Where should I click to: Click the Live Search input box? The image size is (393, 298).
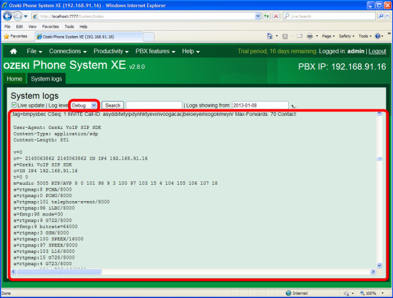point(329,16)
